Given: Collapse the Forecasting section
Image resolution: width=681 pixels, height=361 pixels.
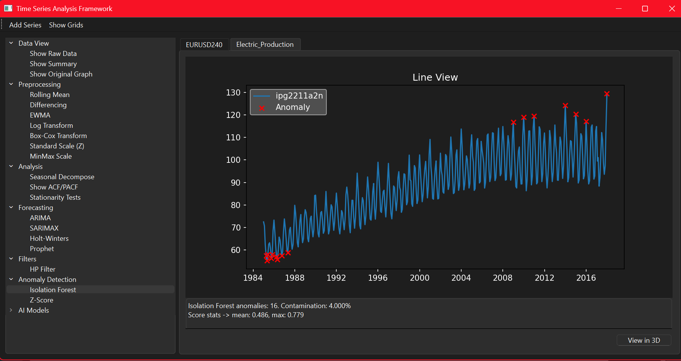Looking at the screenshot, I should pos(11,207).
